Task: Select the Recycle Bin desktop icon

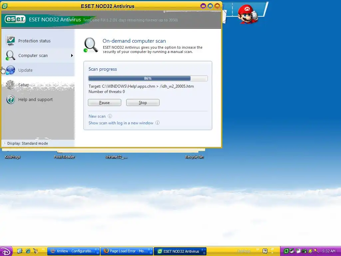Action: tap(194, 157)
